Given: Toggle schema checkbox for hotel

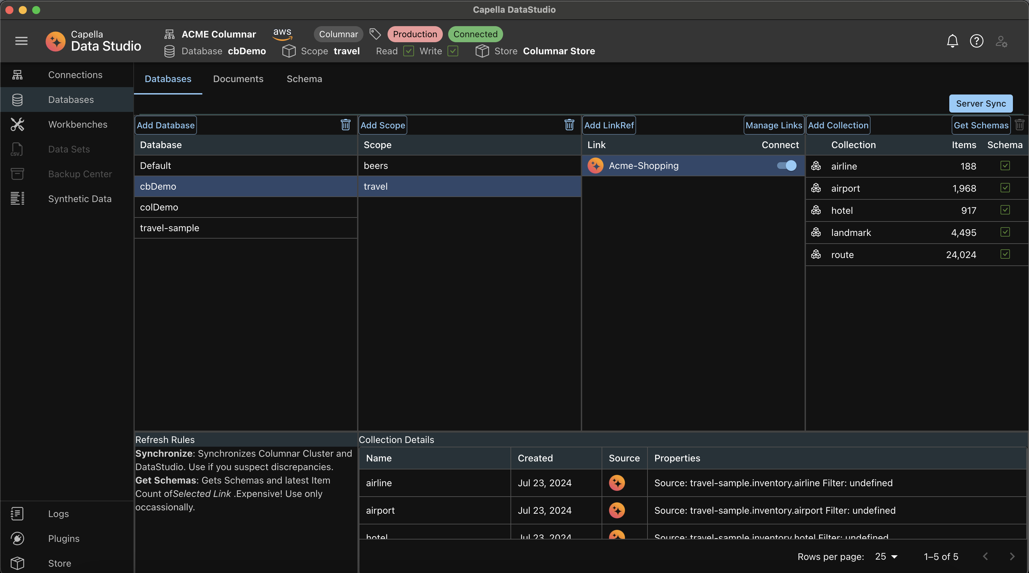Looking at the screenshot, I should (1005, 210).
